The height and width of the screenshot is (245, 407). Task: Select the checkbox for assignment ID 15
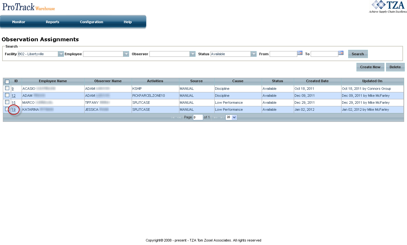[x=7, y=102]
